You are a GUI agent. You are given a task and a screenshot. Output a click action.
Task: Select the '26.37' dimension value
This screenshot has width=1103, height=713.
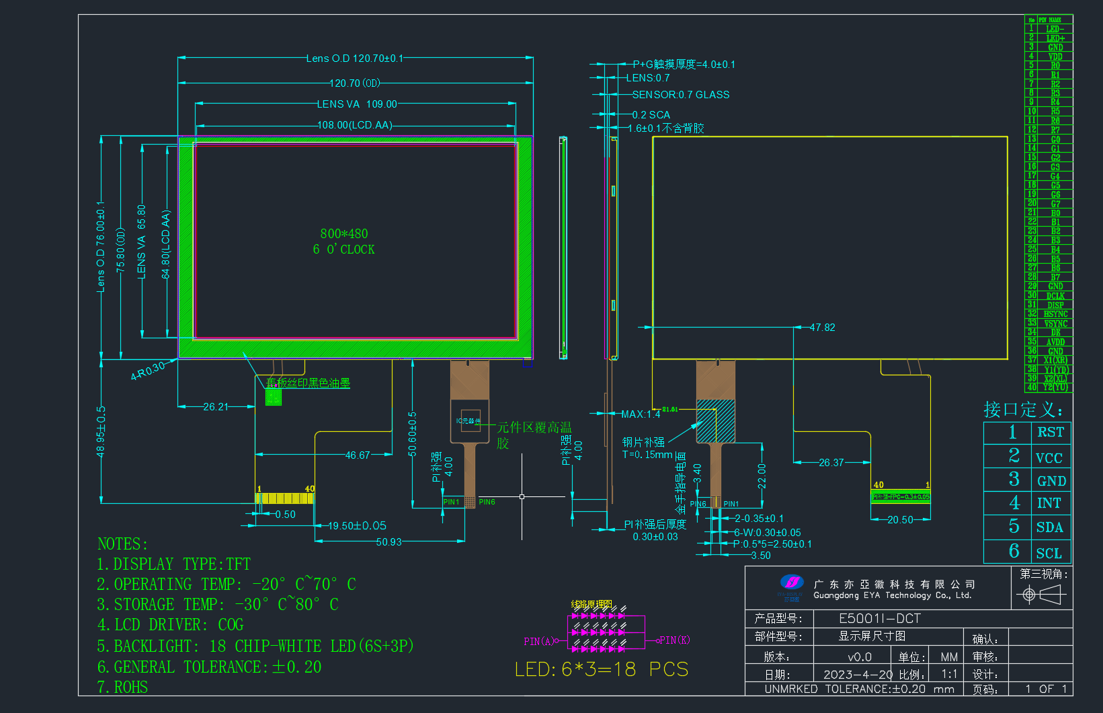point(831,463)
